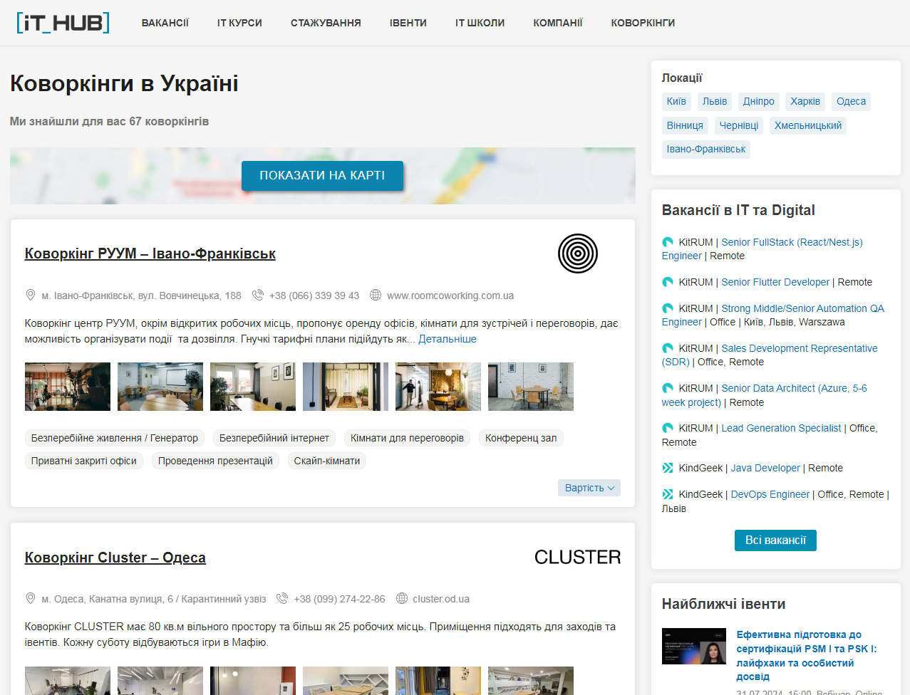Expand the Вартість dropdown for РУУМ
910x695 pixels.
[589, 488]
